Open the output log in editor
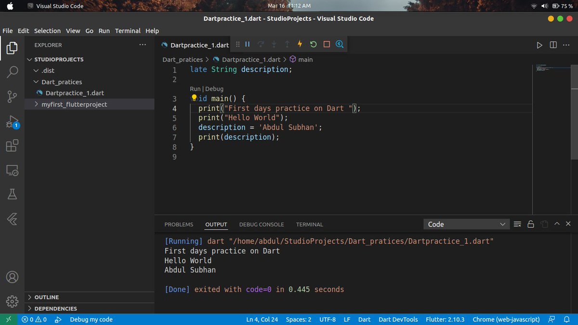This screenshot has height=325, width=578. tap(544, 224)
